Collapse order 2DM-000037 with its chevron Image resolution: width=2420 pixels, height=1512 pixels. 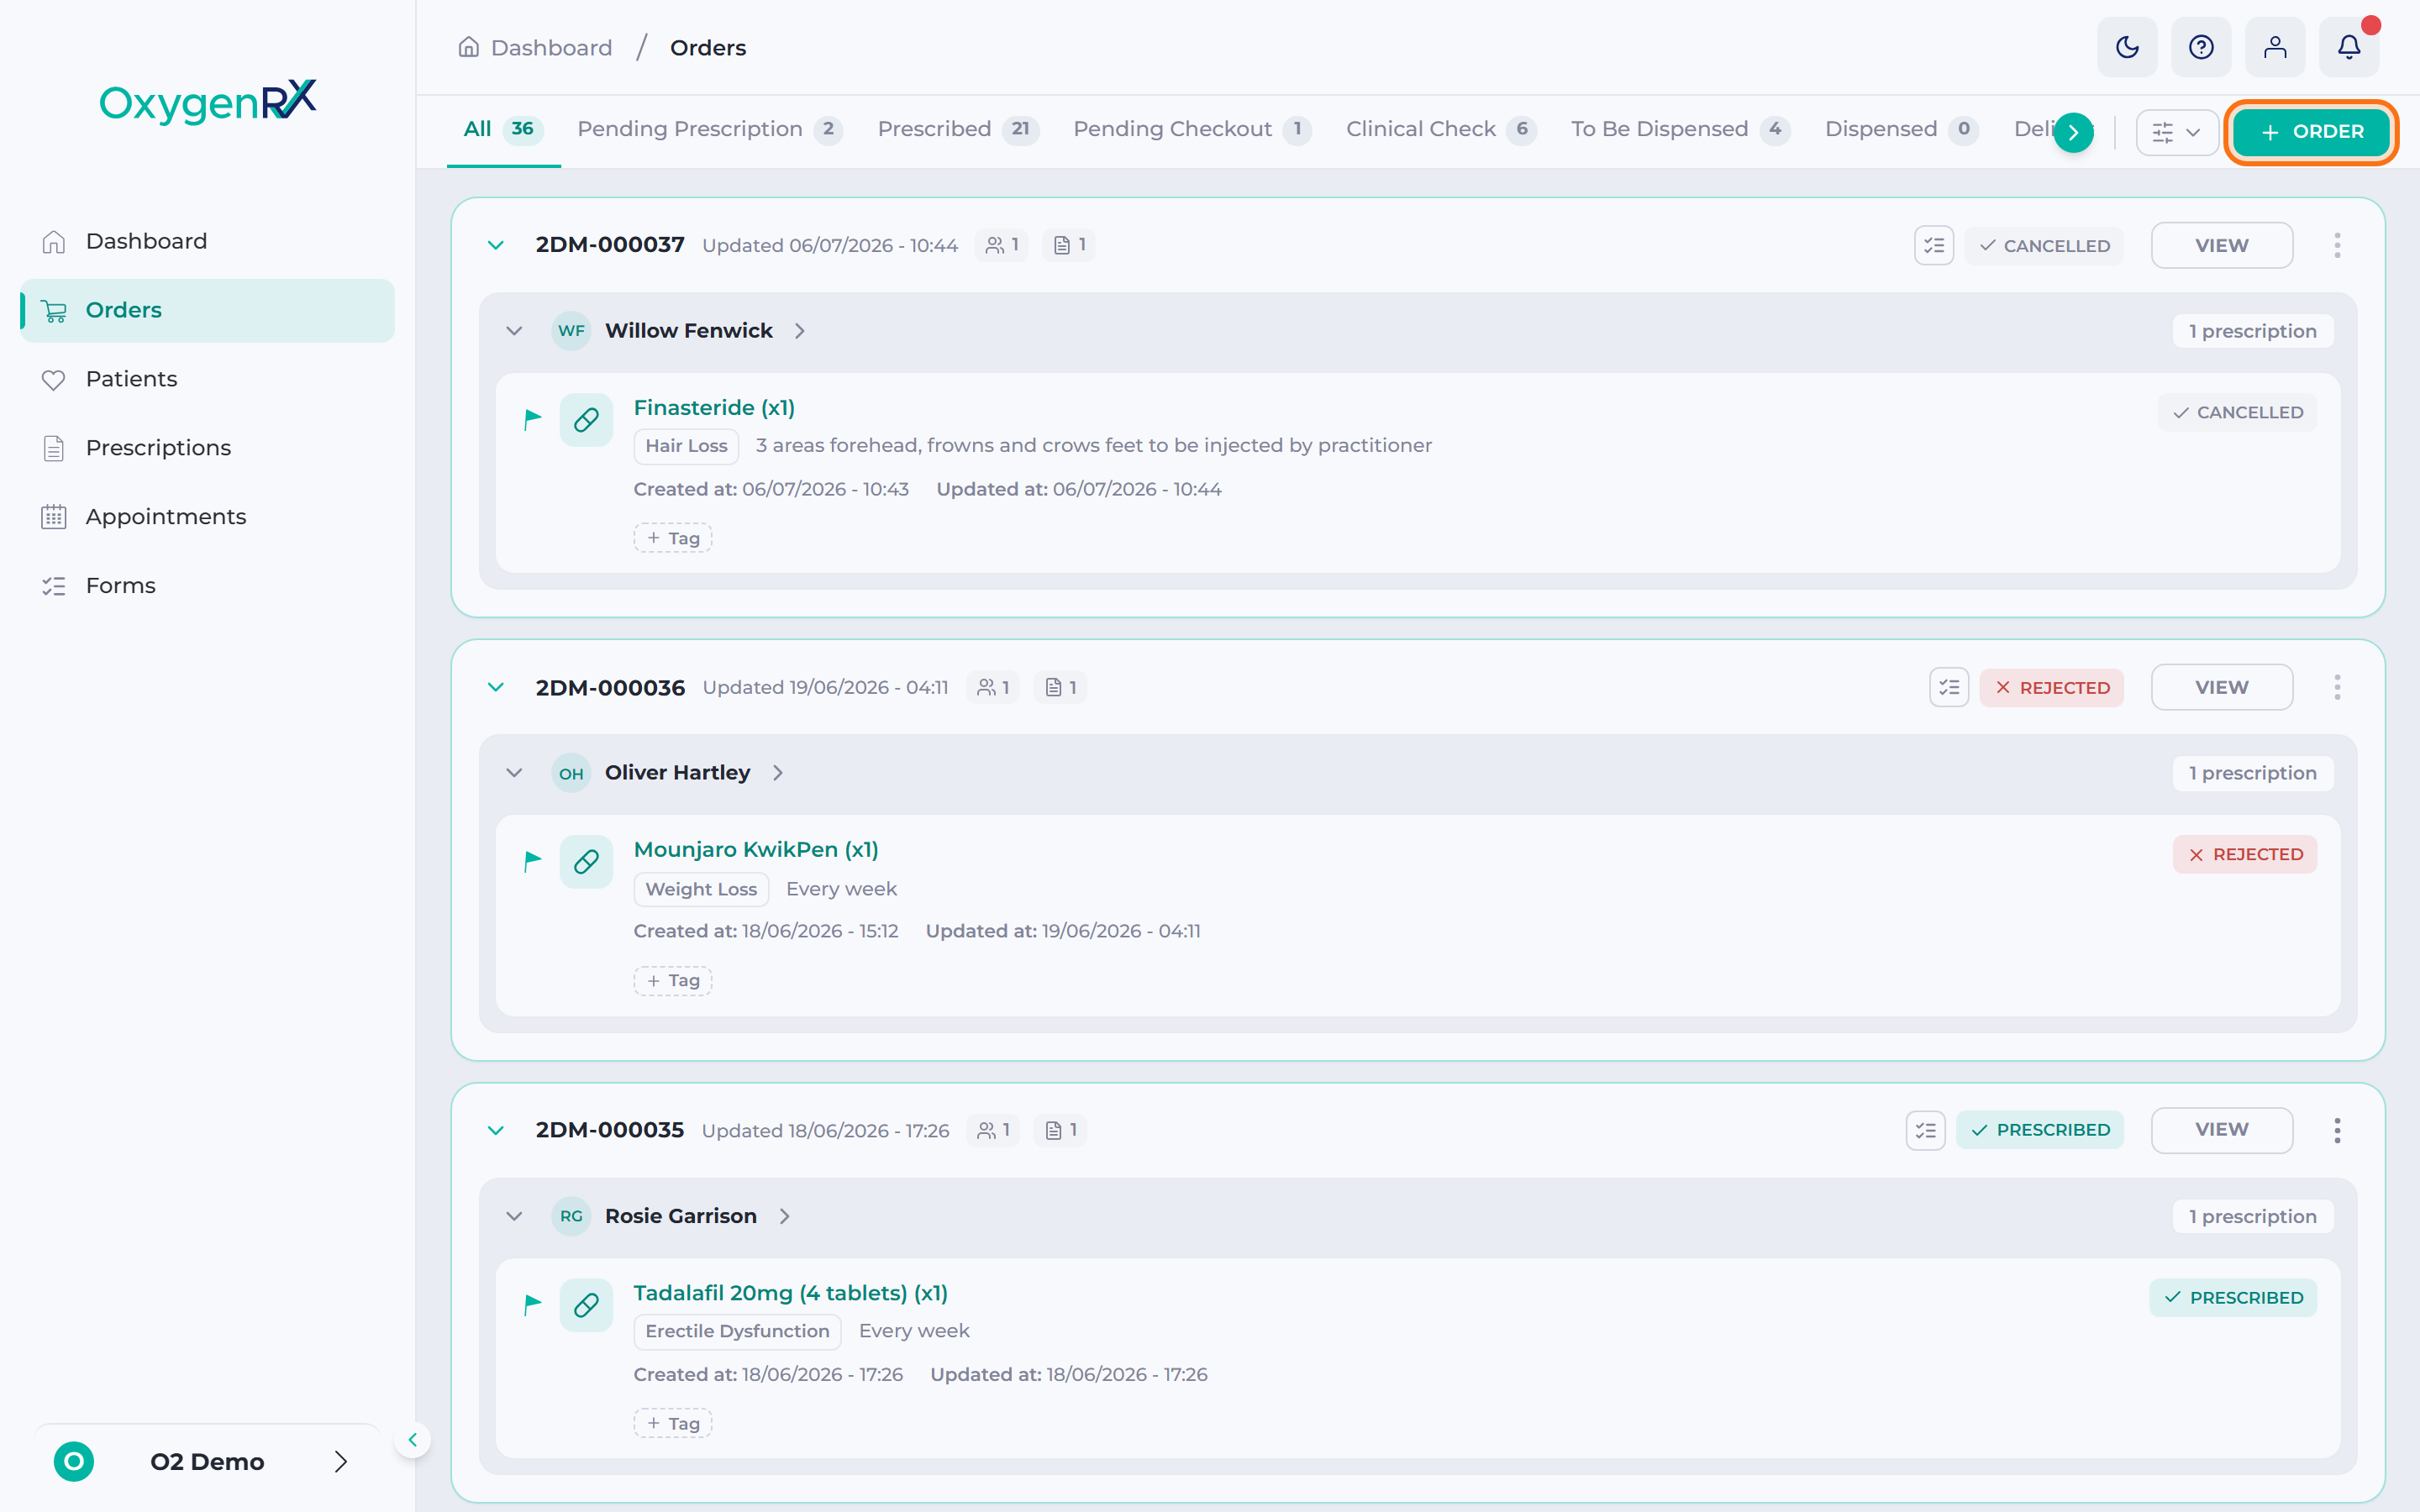click(x=496, y=245)
